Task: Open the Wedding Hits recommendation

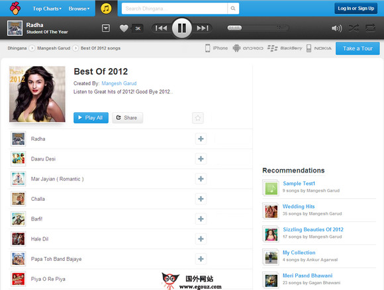Action: coord(299,207)
